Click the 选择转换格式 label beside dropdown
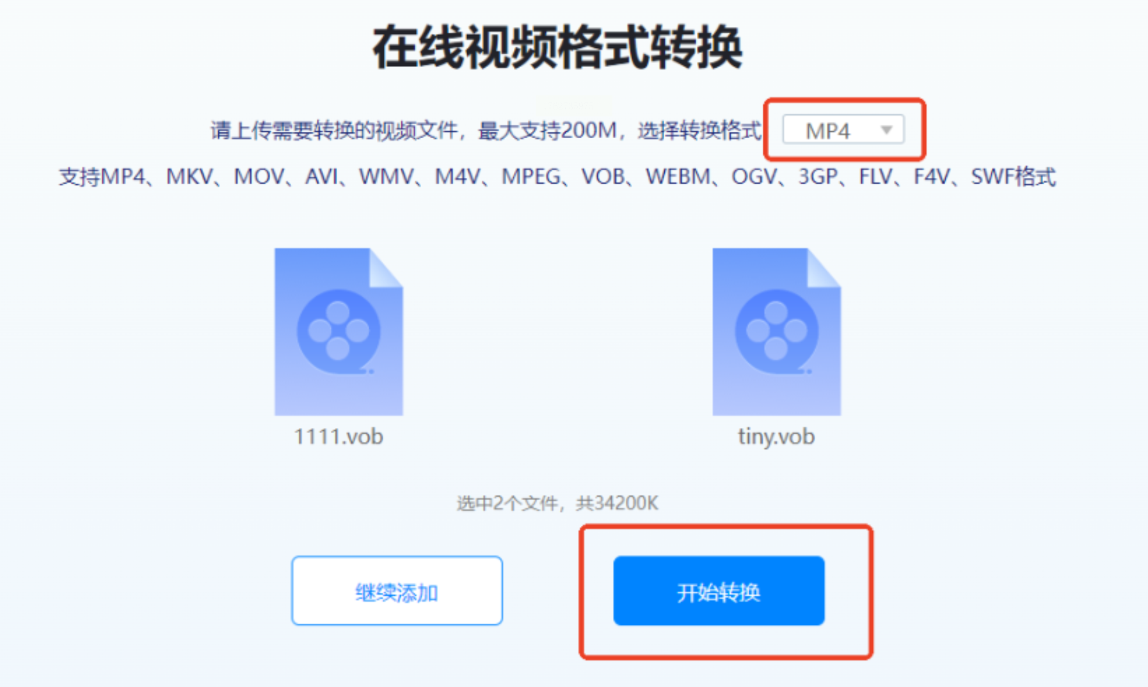1148x687 pixels. tap(699, 130)
